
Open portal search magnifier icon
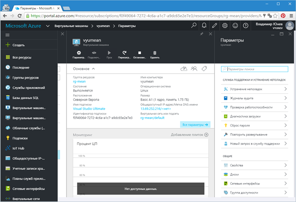tap(194, 25)
